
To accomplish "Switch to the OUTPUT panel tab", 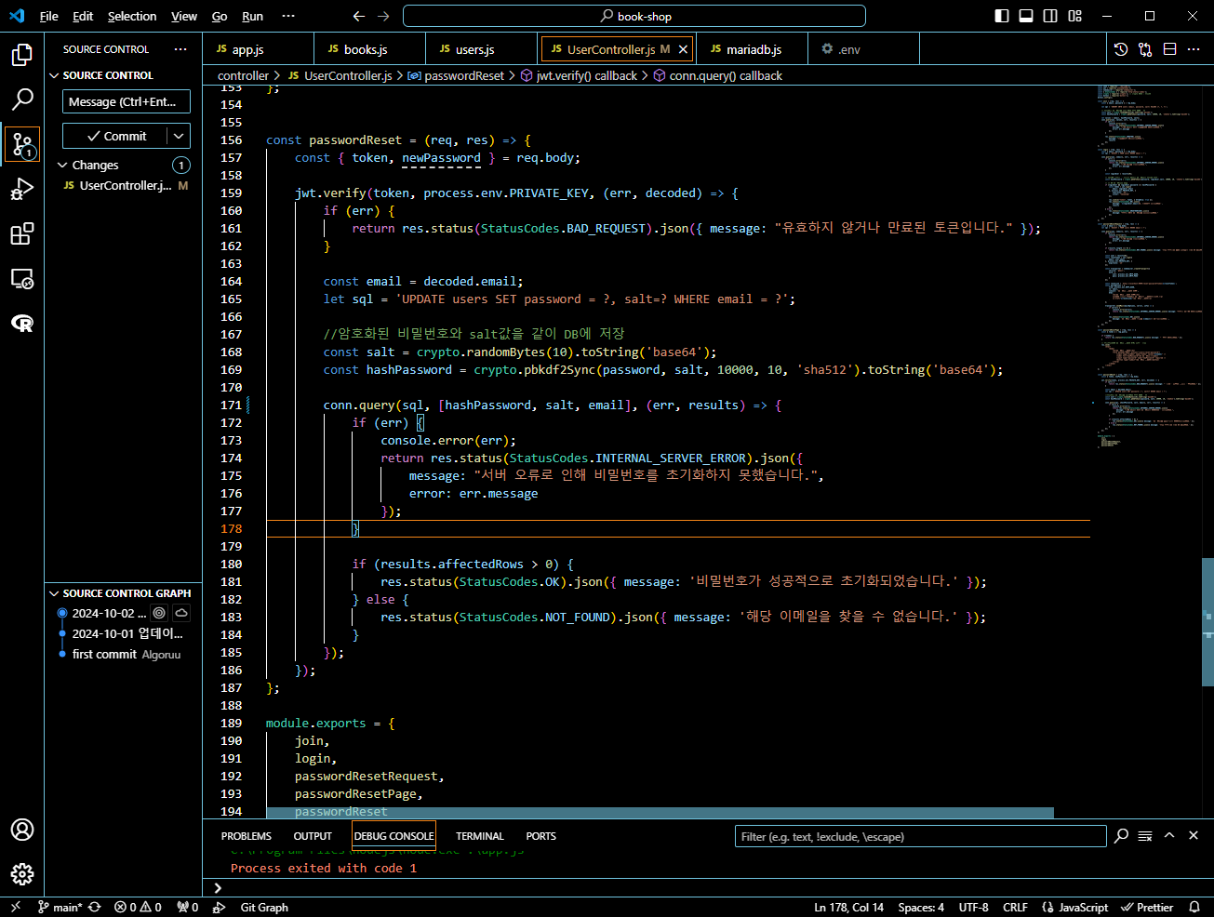I will [313, 836].
